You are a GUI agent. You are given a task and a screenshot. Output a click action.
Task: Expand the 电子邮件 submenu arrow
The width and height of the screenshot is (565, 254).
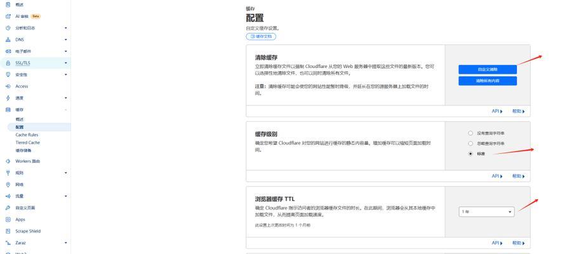click(x=65, y=51)
